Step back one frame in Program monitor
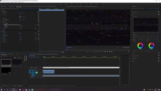Image resolution: width=161 pixels, height=91 pixels. click(96, 52)
